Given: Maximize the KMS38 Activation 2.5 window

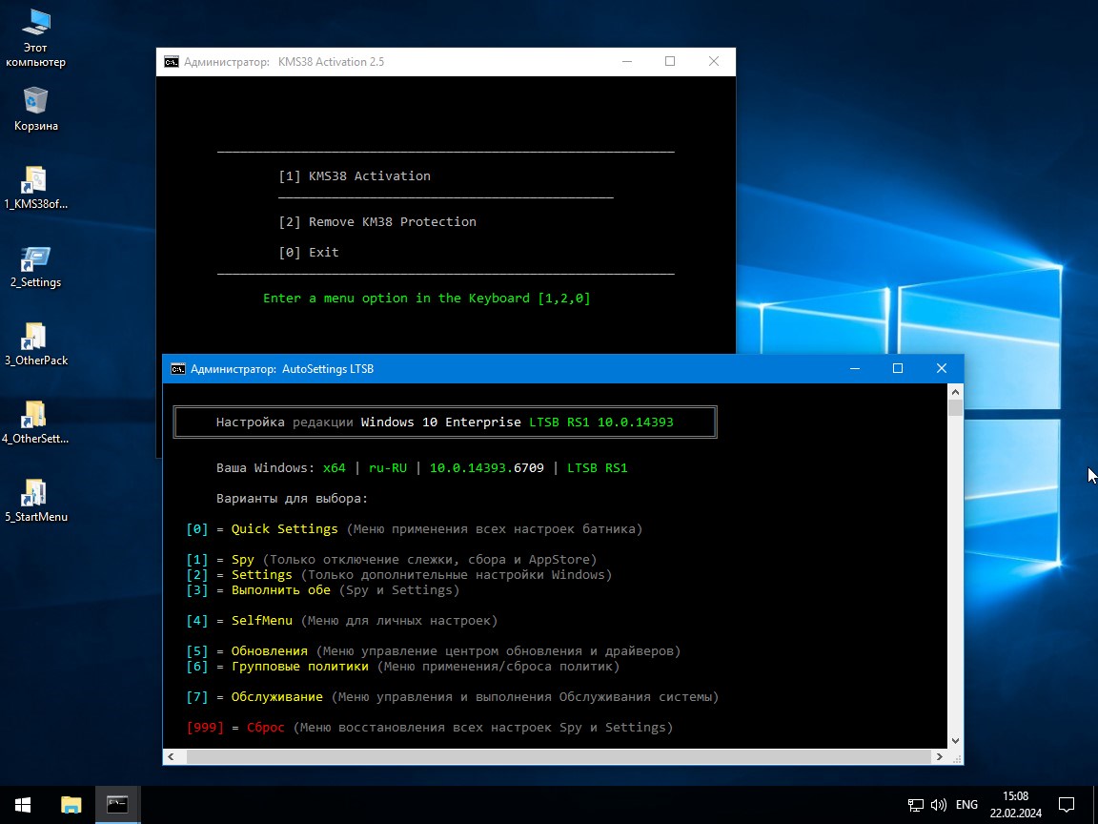Looking at the screenshot, I should click(670, 62).
